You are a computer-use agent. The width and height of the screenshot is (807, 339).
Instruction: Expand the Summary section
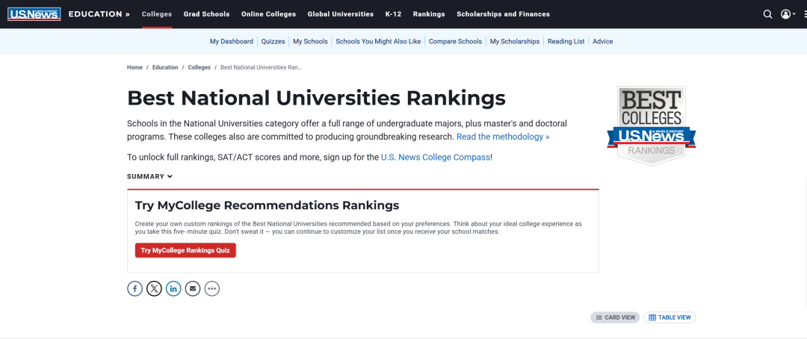pos(149,176)
